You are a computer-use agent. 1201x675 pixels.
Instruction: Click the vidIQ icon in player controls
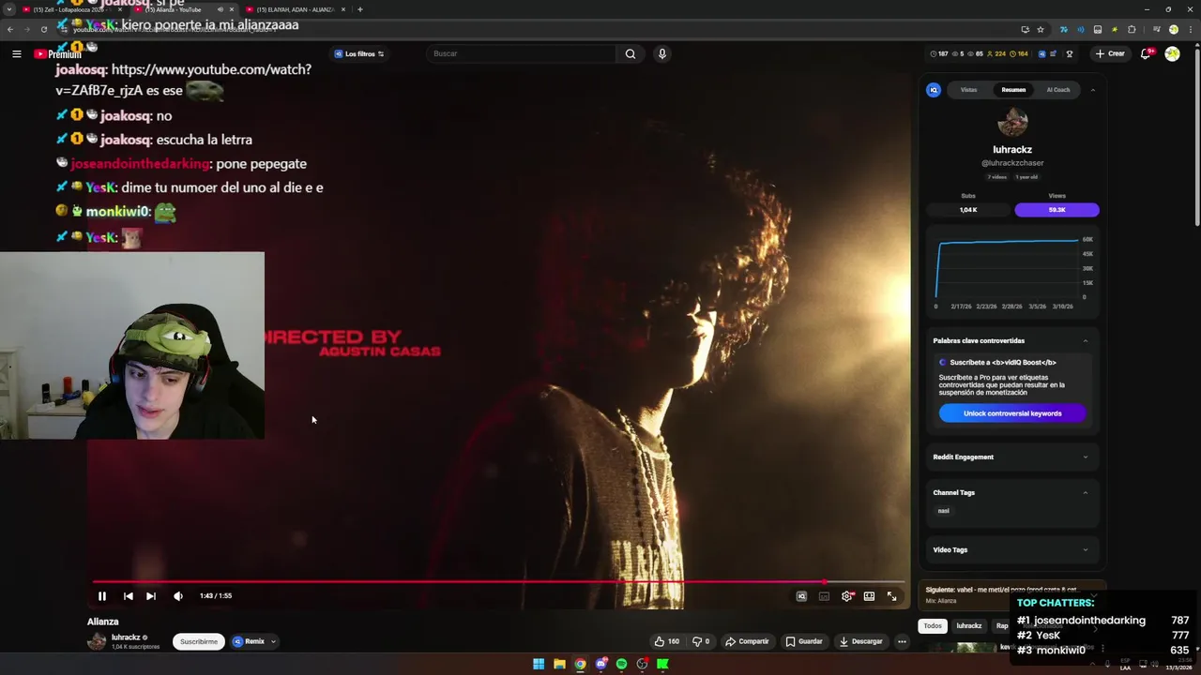click(x=801, y=595)
